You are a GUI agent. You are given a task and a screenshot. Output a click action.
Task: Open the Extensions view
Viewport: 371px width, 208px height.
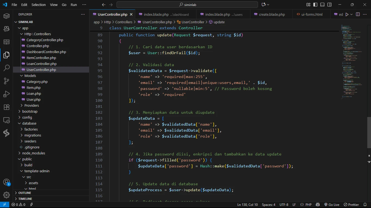pos(7,107)
